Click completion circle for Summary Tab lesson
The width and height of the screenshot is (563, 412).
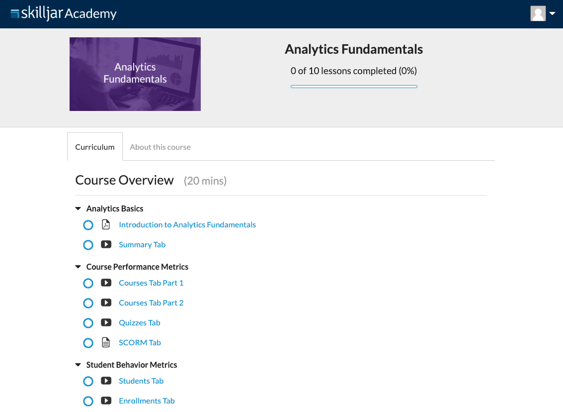[x=88, y=245]
